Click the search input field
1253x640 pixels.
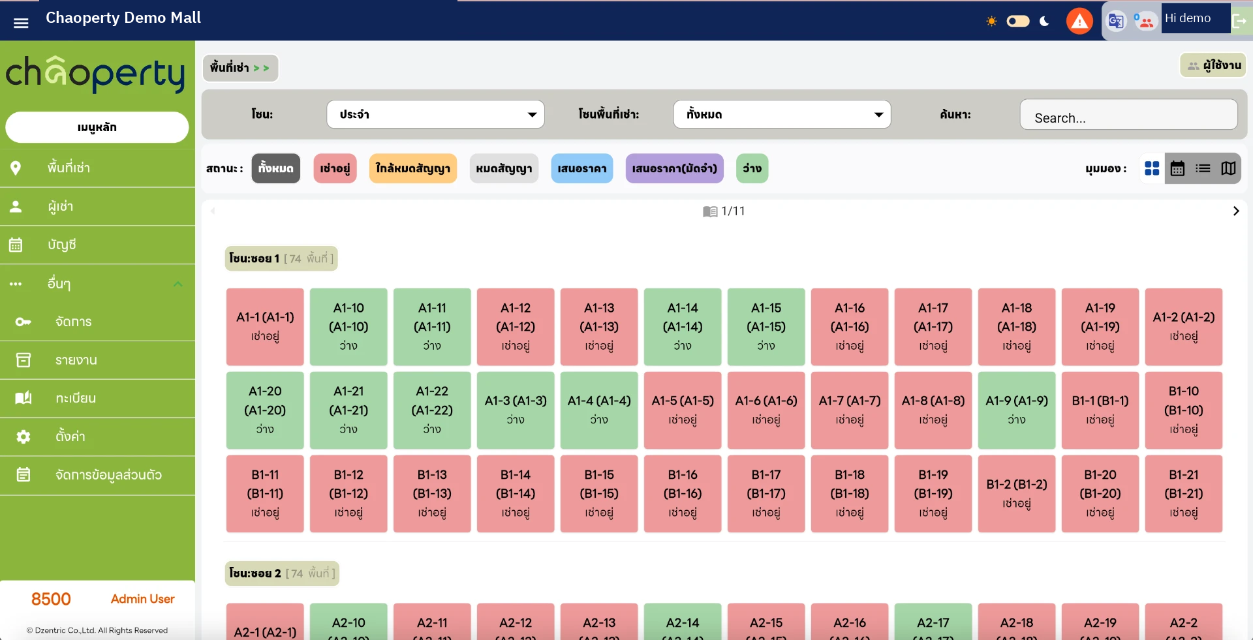[1128, 115]
